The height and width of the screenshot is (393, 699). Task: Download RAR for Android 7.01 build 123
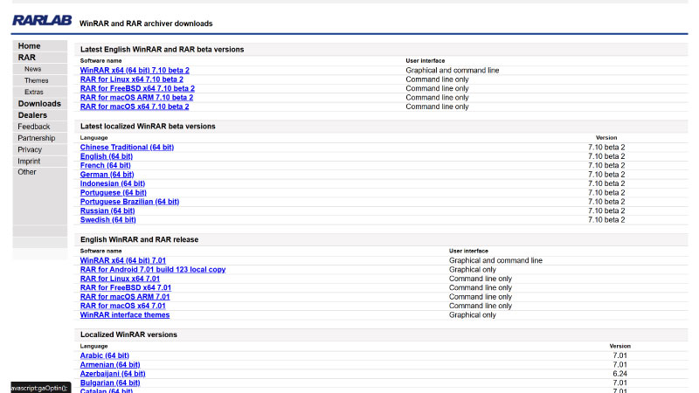[153, 270]
